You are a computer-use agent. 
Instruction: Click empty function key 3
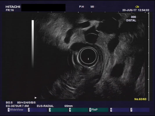(x=58, y=110)
